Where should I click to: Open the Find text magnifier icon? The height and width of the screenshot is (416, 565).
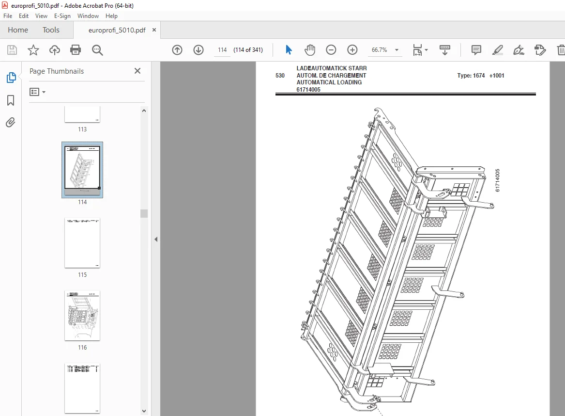pyautogui.click(x=97, y=50)
